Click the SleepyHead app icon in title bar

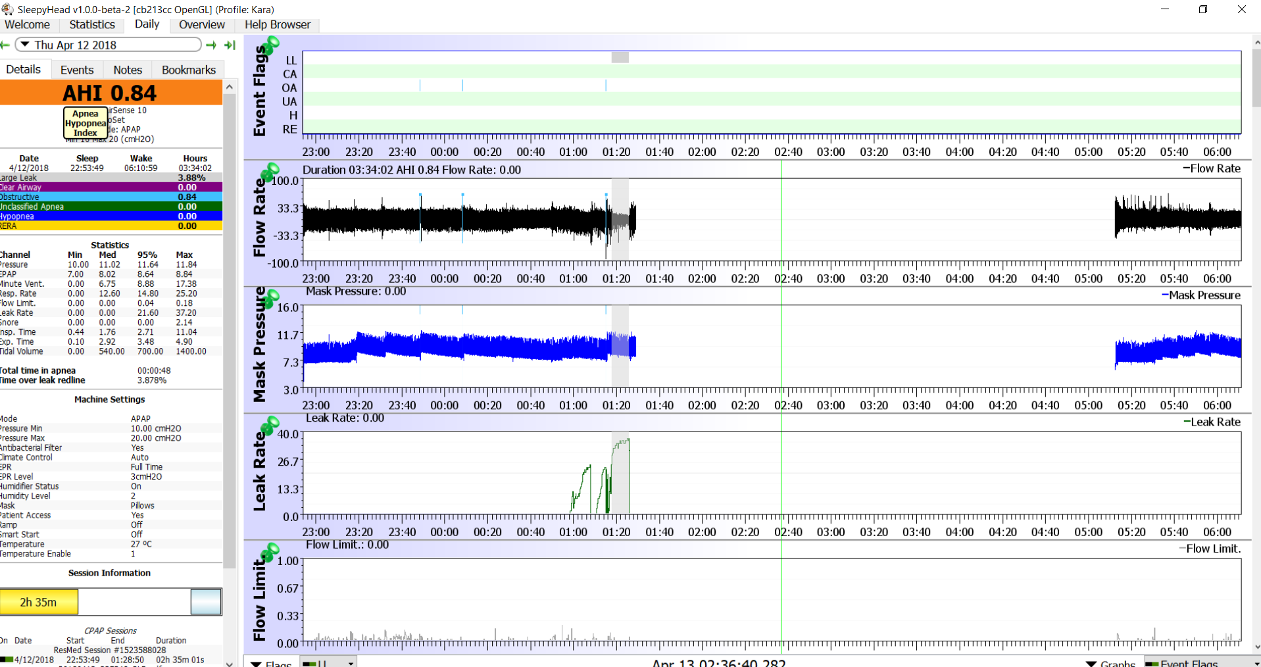[x=7, y=9]
